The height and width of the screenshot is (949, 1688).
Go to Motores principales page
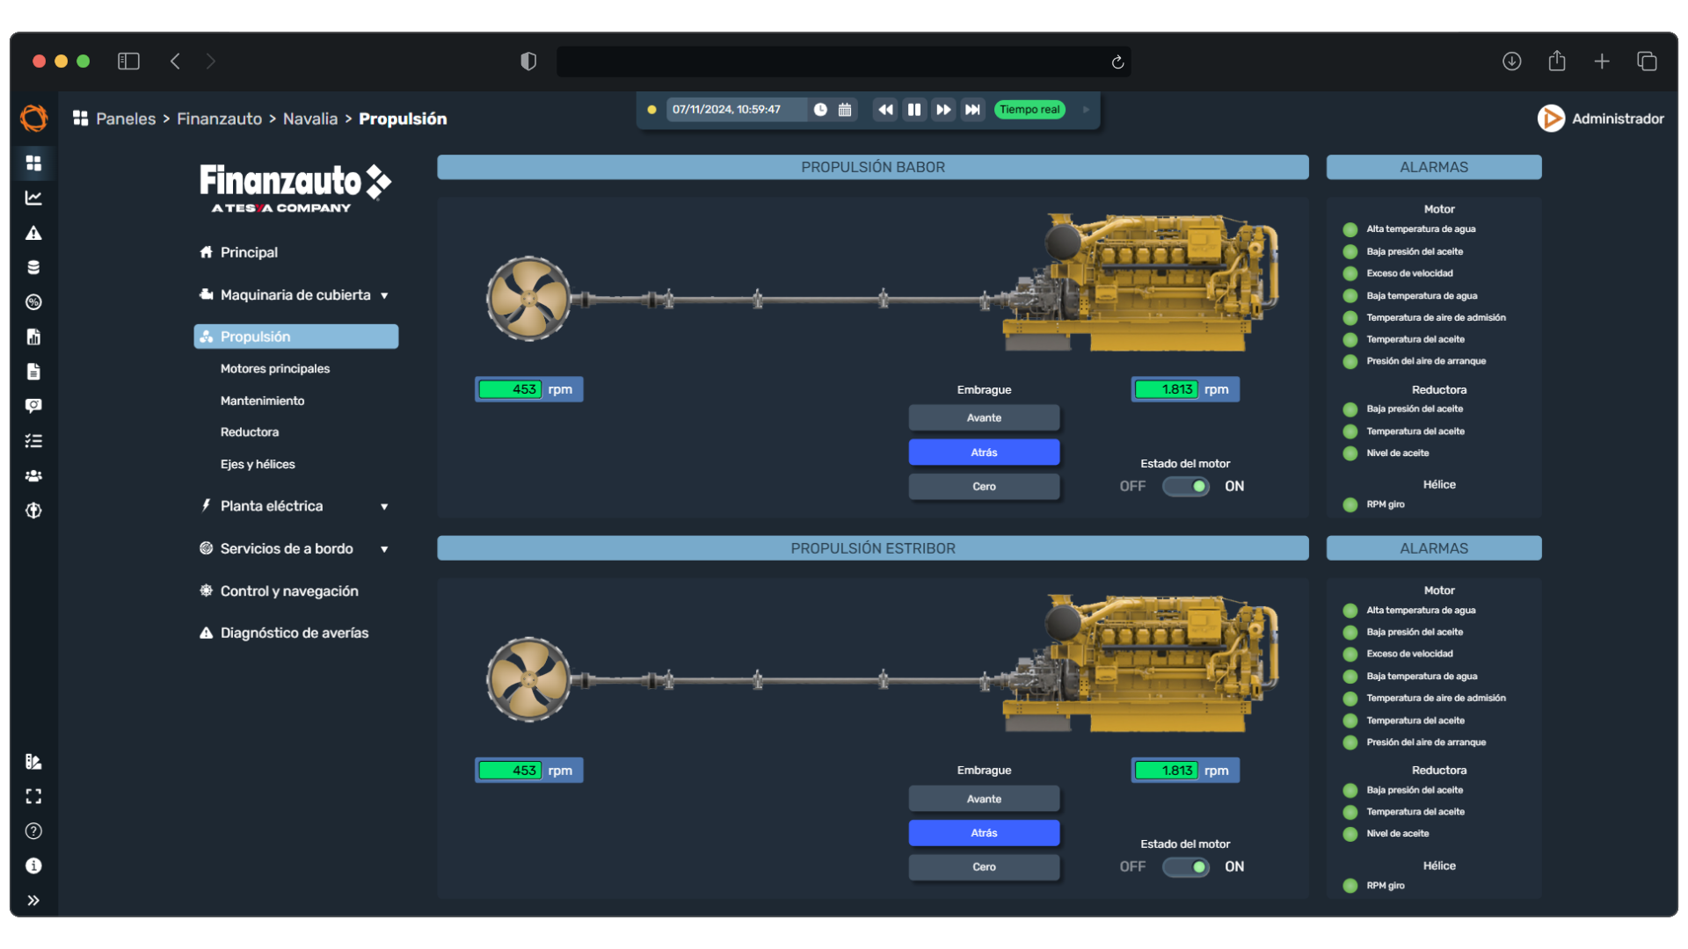(275, 368)
